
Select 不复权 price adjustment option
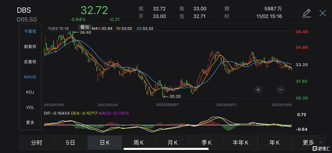point(30,31)
